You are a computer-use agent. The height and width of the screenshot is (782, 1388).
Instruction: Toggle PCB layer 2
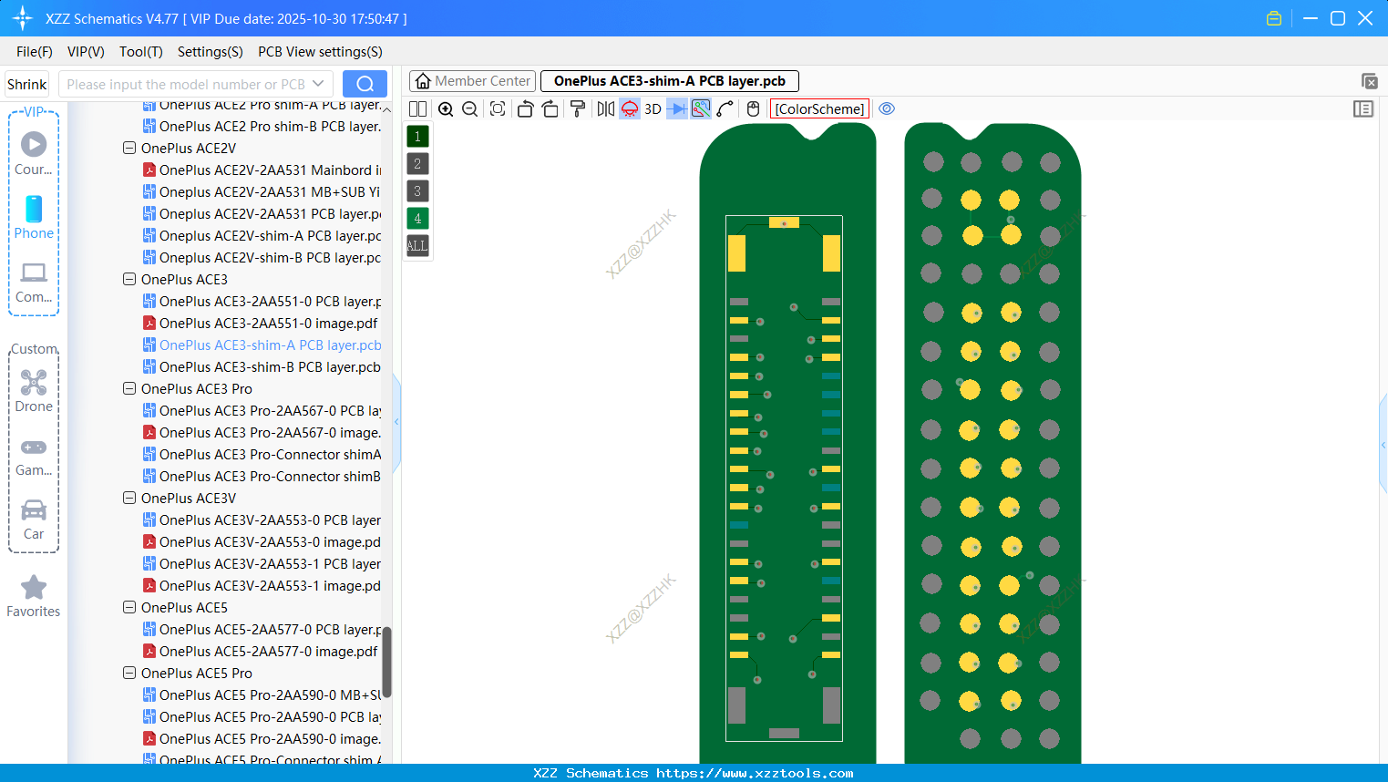coord(417,164)
